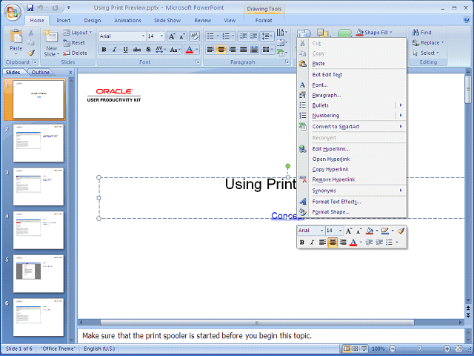Insert a New Slide from ribbon
This screenshot has height=356, width=474.
click(51, 43)
